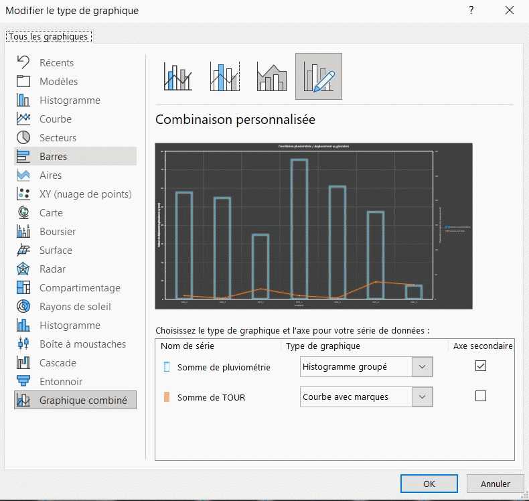Screen dimensions: 529x501
Task: Uncheck secondary axis for Somme de pluviométrie
Action: click(x=480, y=366)
